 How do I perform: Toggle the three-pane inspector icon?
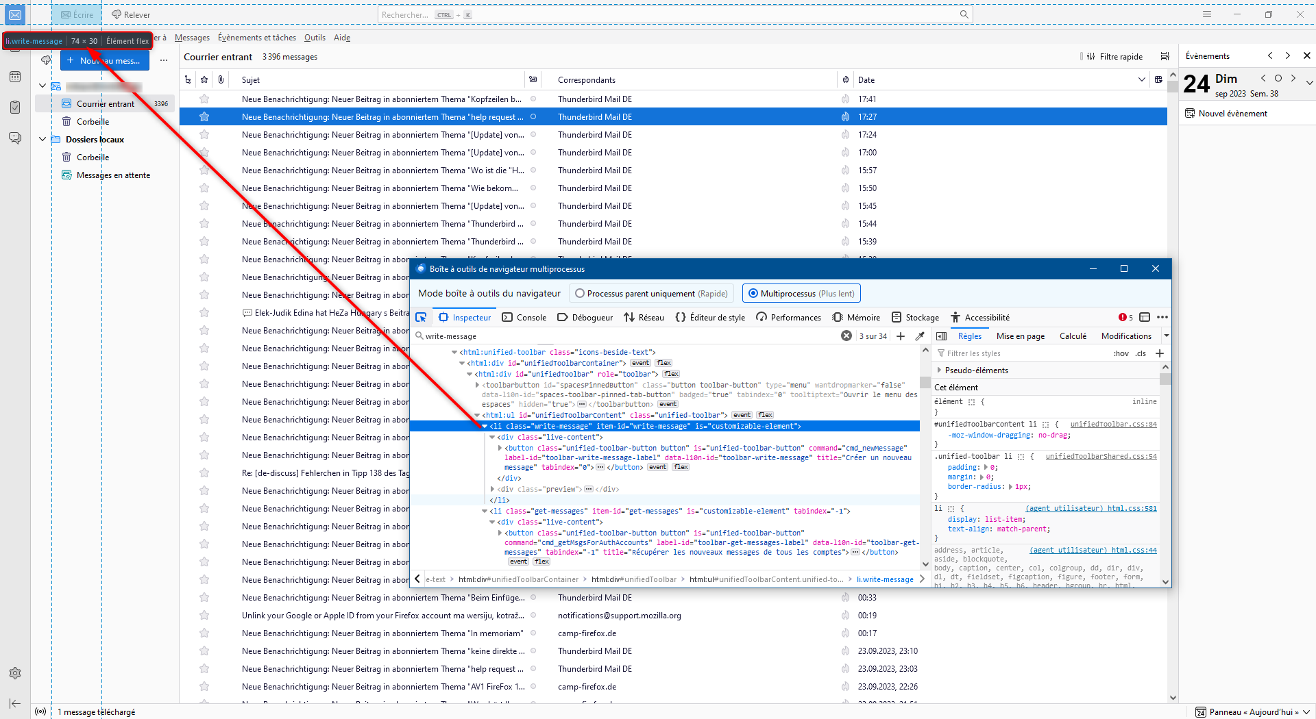click(942, 336)
